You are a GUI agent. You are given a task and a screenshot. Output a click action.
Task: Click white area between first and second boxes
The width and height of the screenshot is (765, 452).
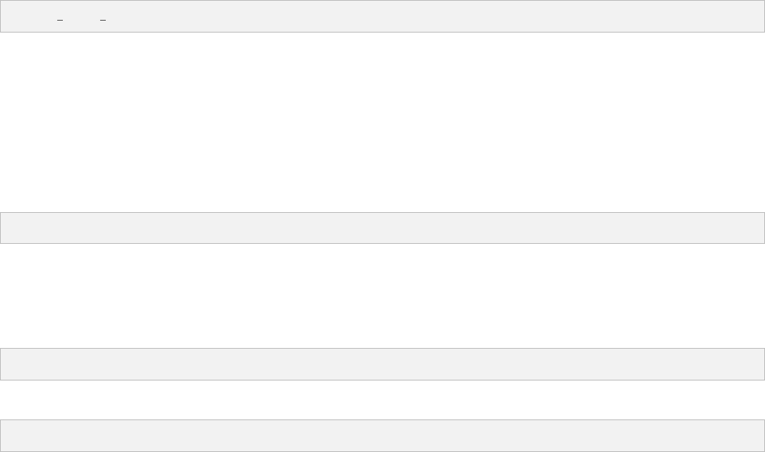click(x=382, y=122)
